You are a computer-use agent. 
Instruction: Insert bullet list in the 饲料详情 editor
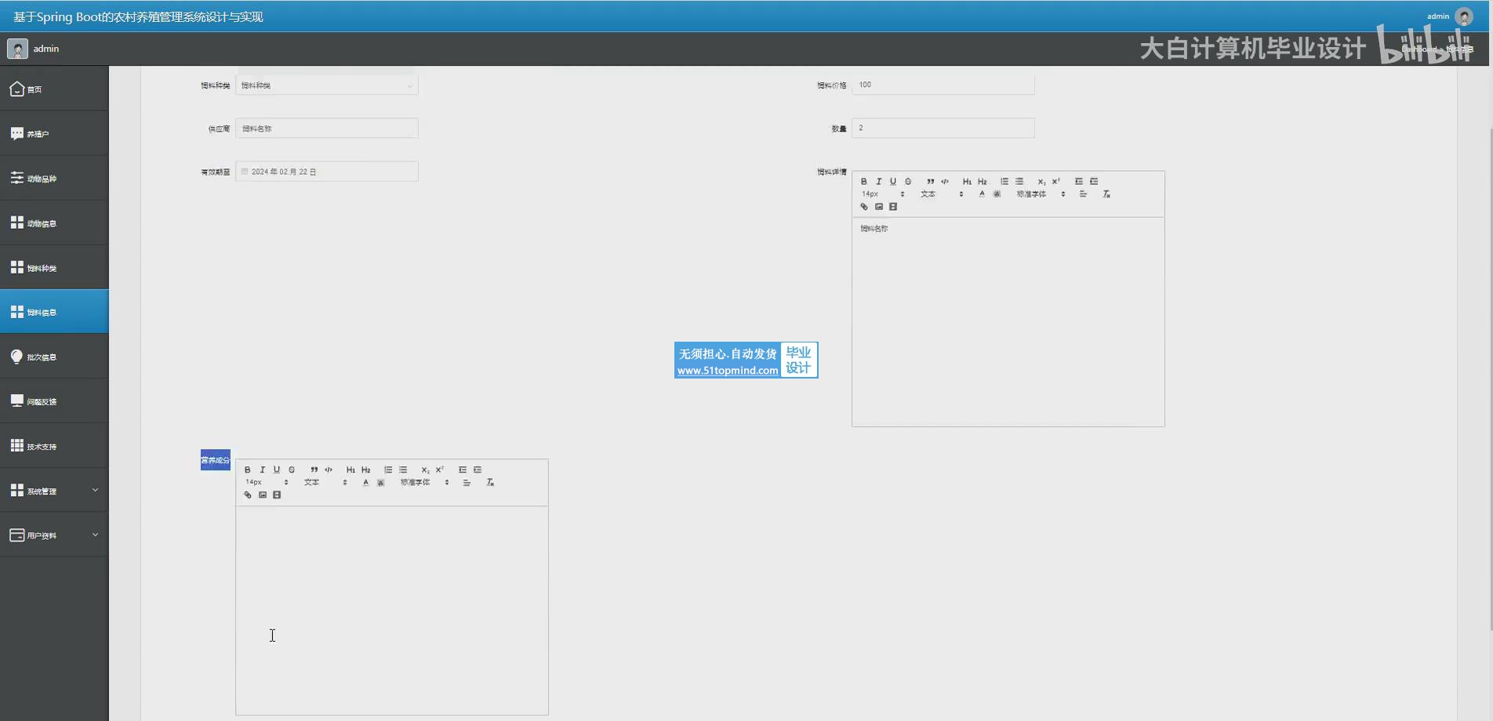[1019, 182]
